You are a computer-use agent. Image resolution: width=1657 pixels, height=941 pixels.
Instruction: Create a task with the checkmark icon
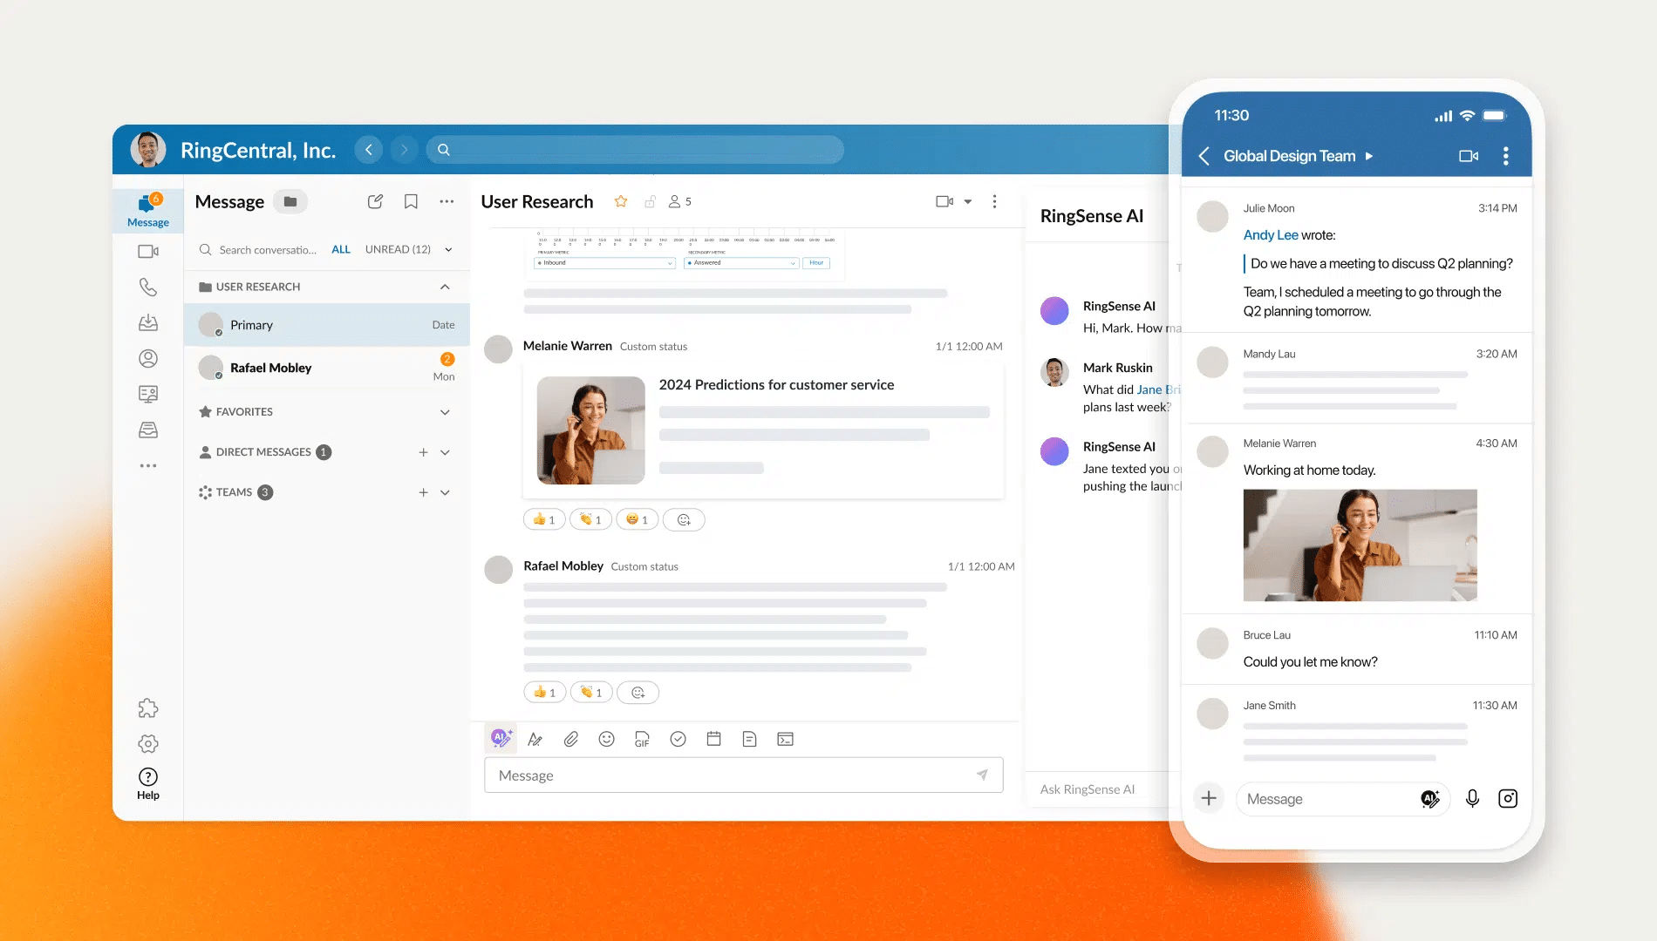pos(678,738)
